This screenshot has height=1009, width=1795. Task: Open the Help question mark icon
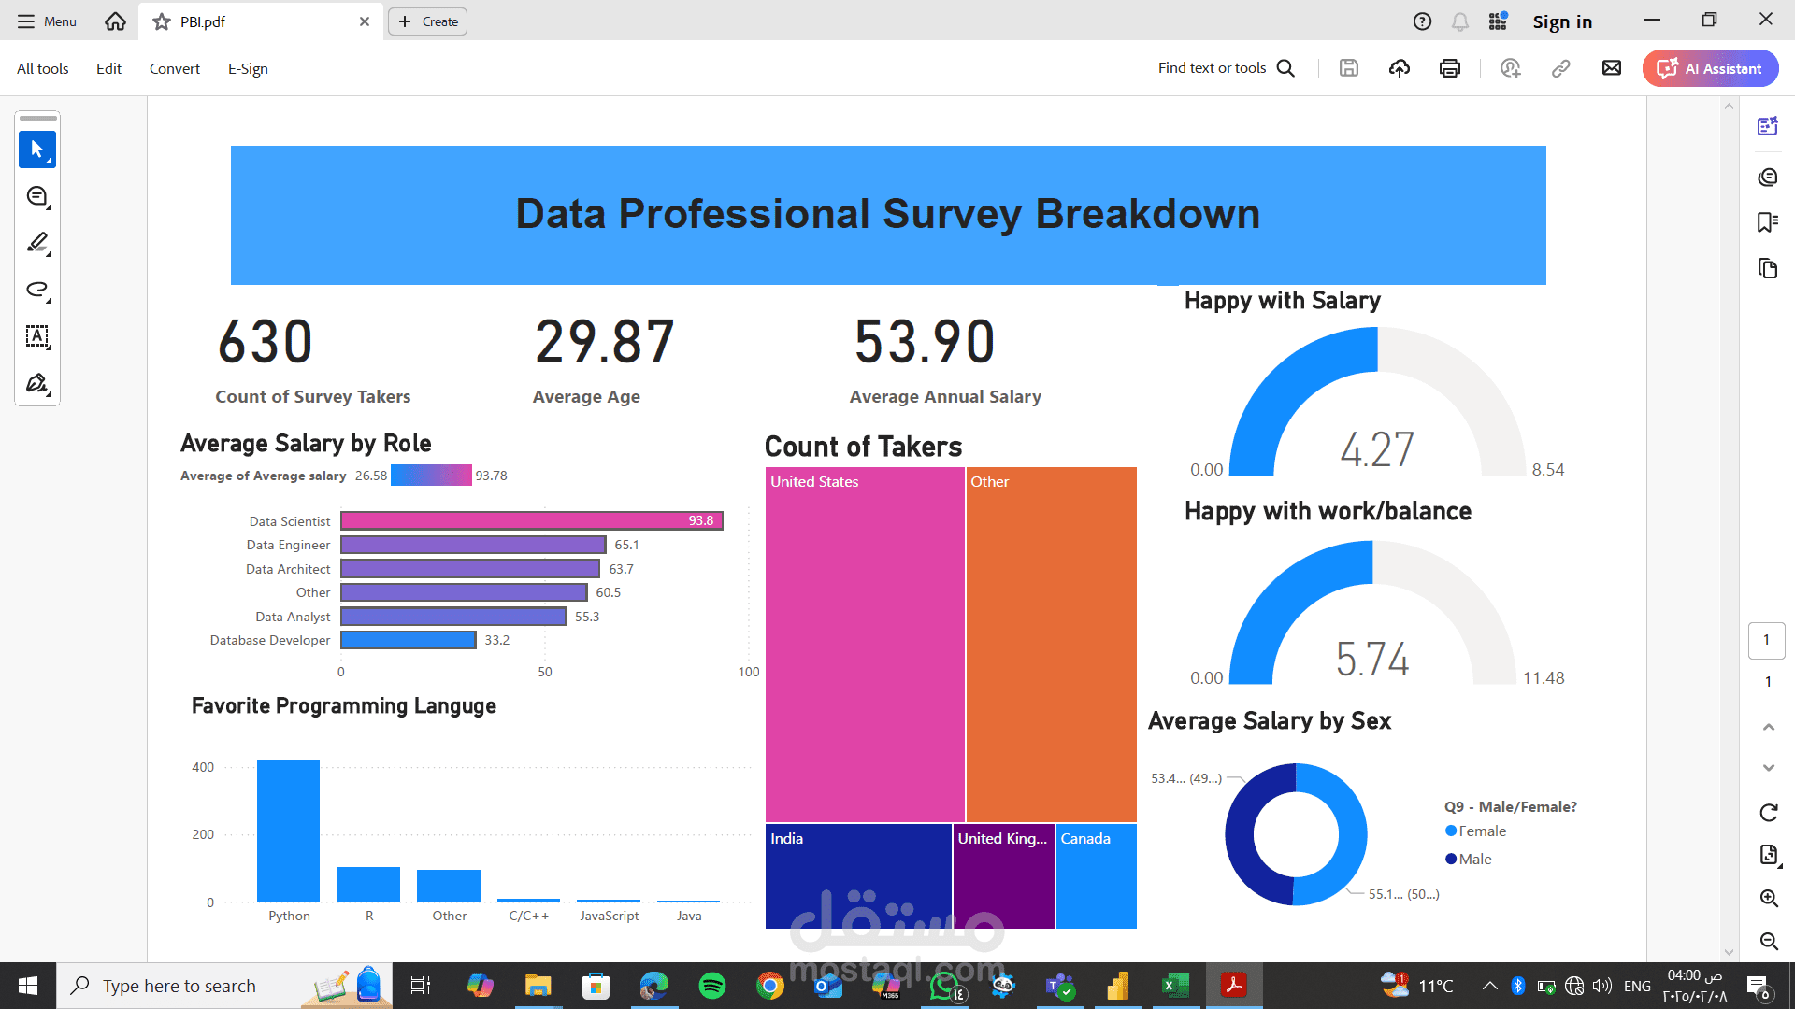pos(1422,21)
